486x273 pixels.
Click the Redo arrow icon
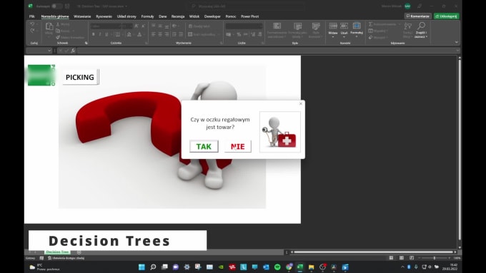pyautogui.click(x=32, y=31)
